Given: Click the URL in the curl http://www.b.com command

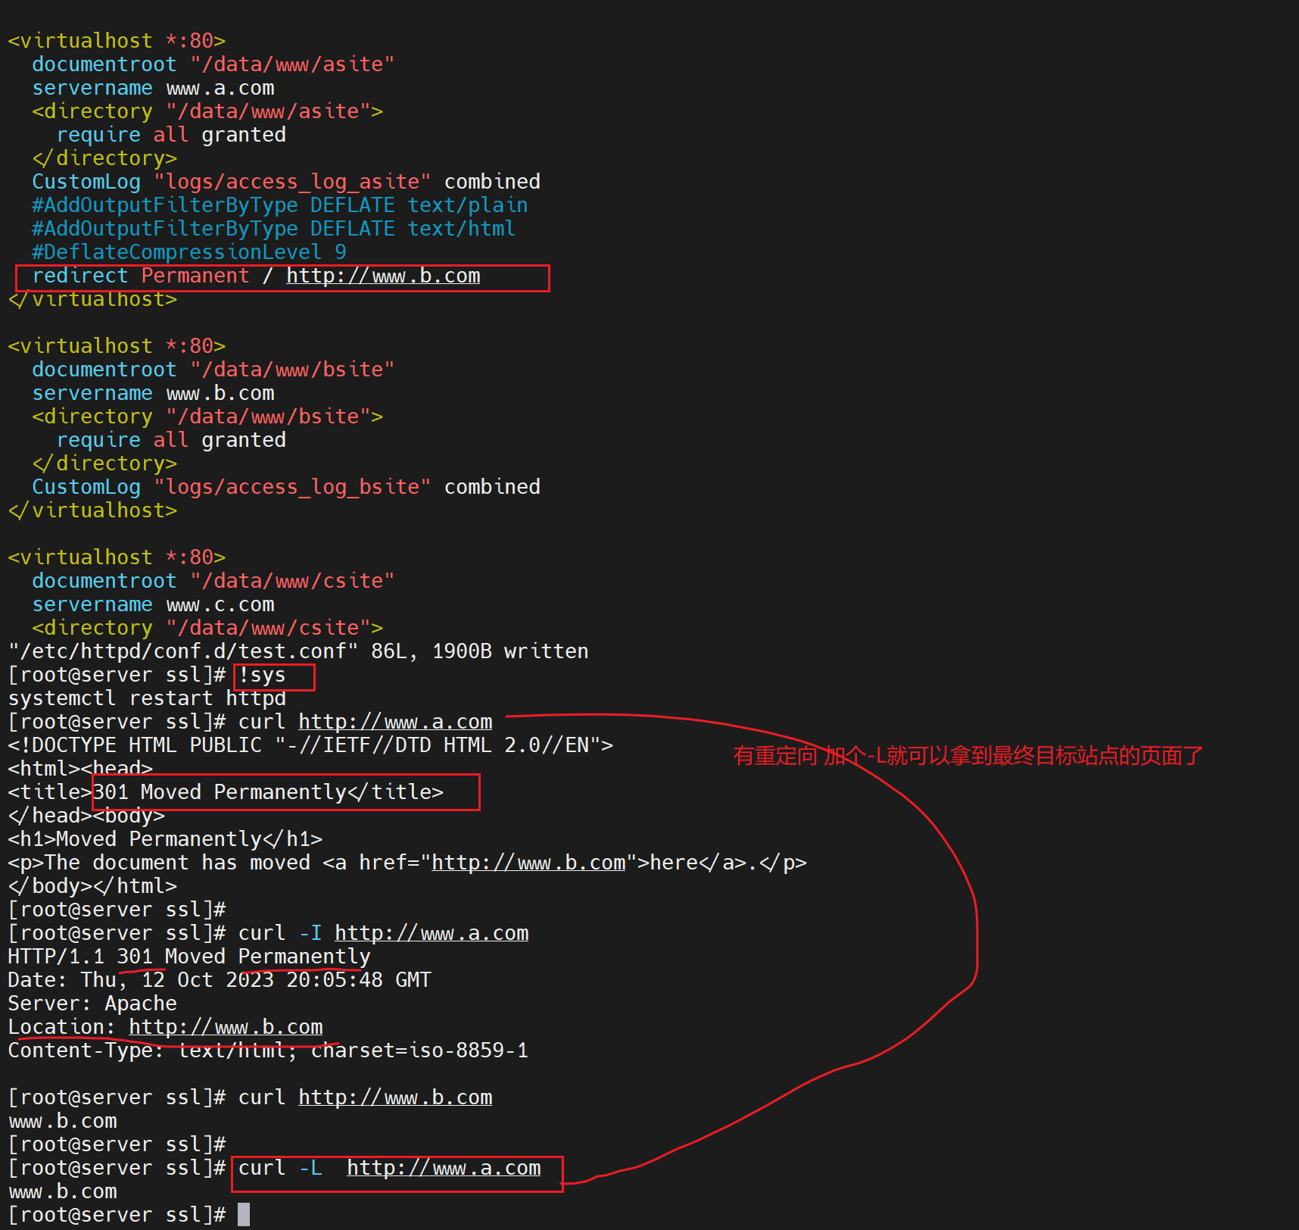Looking at the screenshot, I should [395, 1097].
